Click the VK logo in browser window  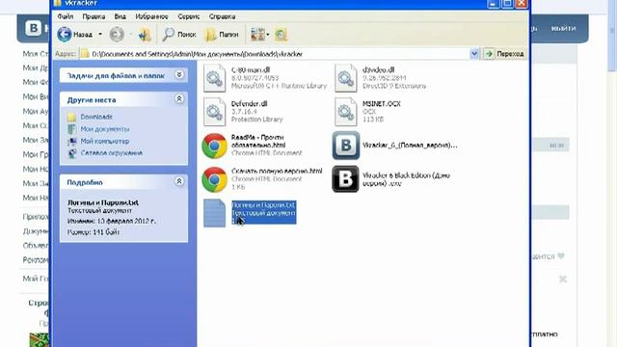click(33, 28)
